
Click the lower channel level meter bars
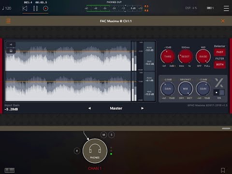click(134, 87)
